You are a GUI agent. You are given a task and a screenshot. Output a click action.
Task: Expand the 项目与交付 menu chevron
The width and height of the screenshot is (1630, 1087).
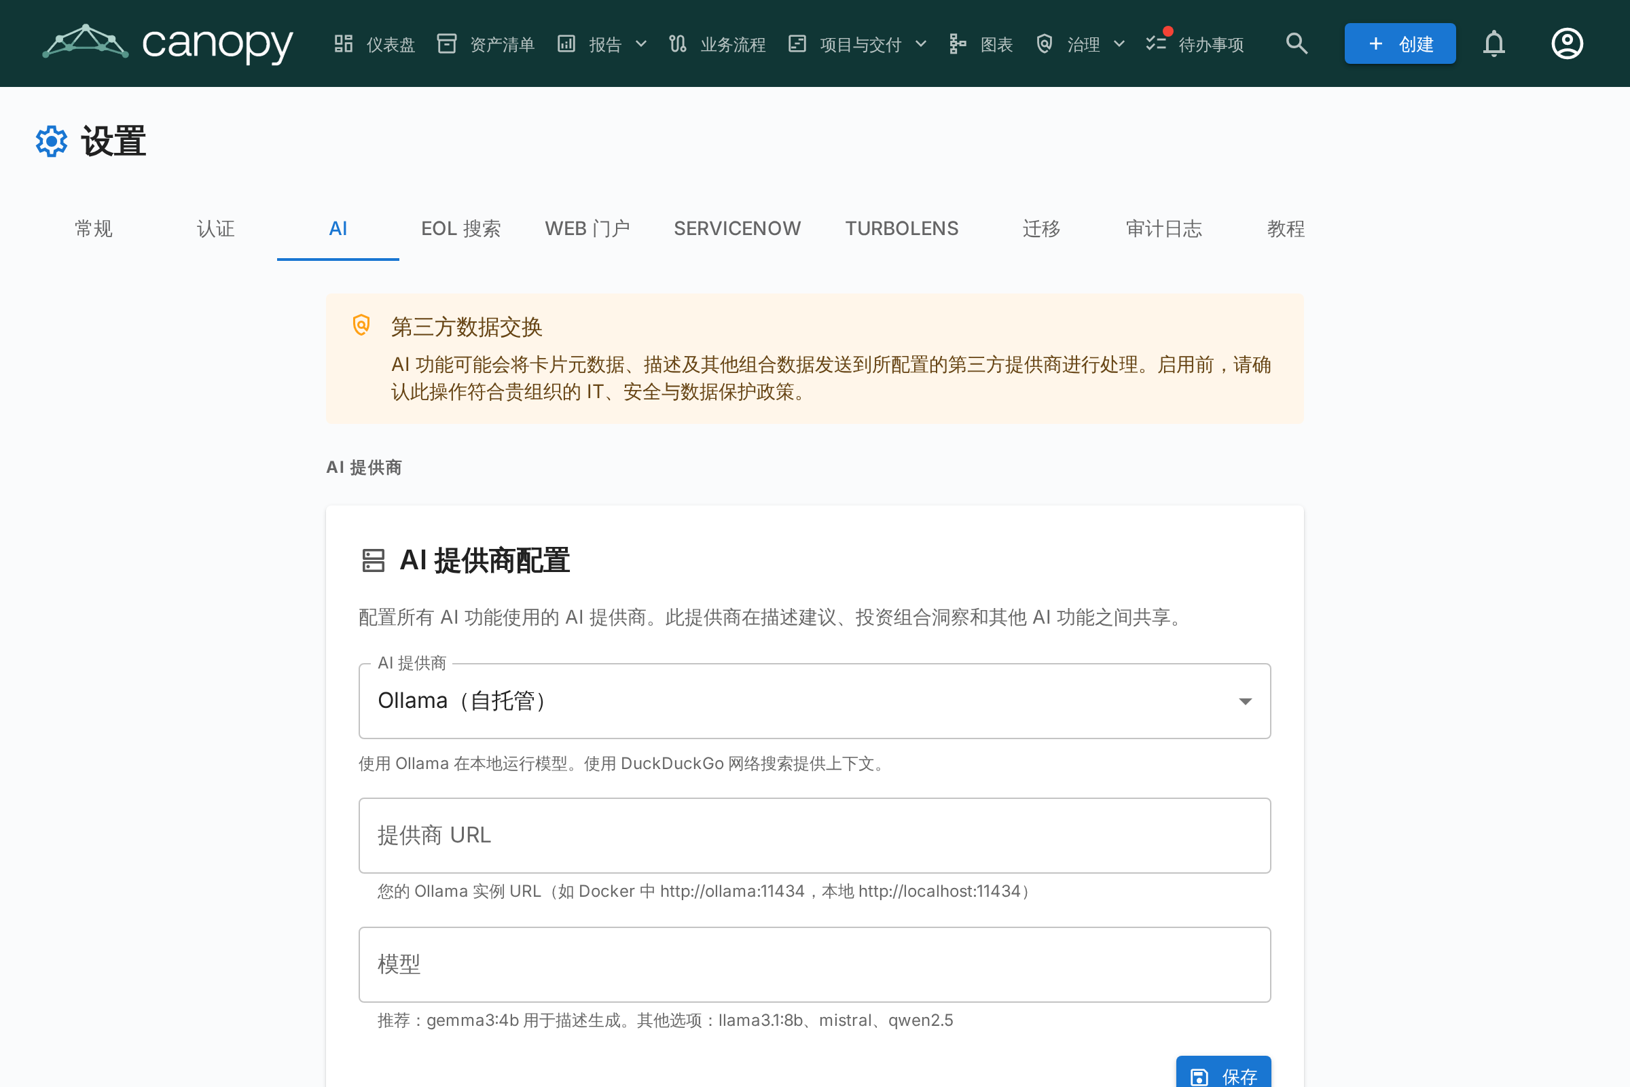tap(921, 43)
